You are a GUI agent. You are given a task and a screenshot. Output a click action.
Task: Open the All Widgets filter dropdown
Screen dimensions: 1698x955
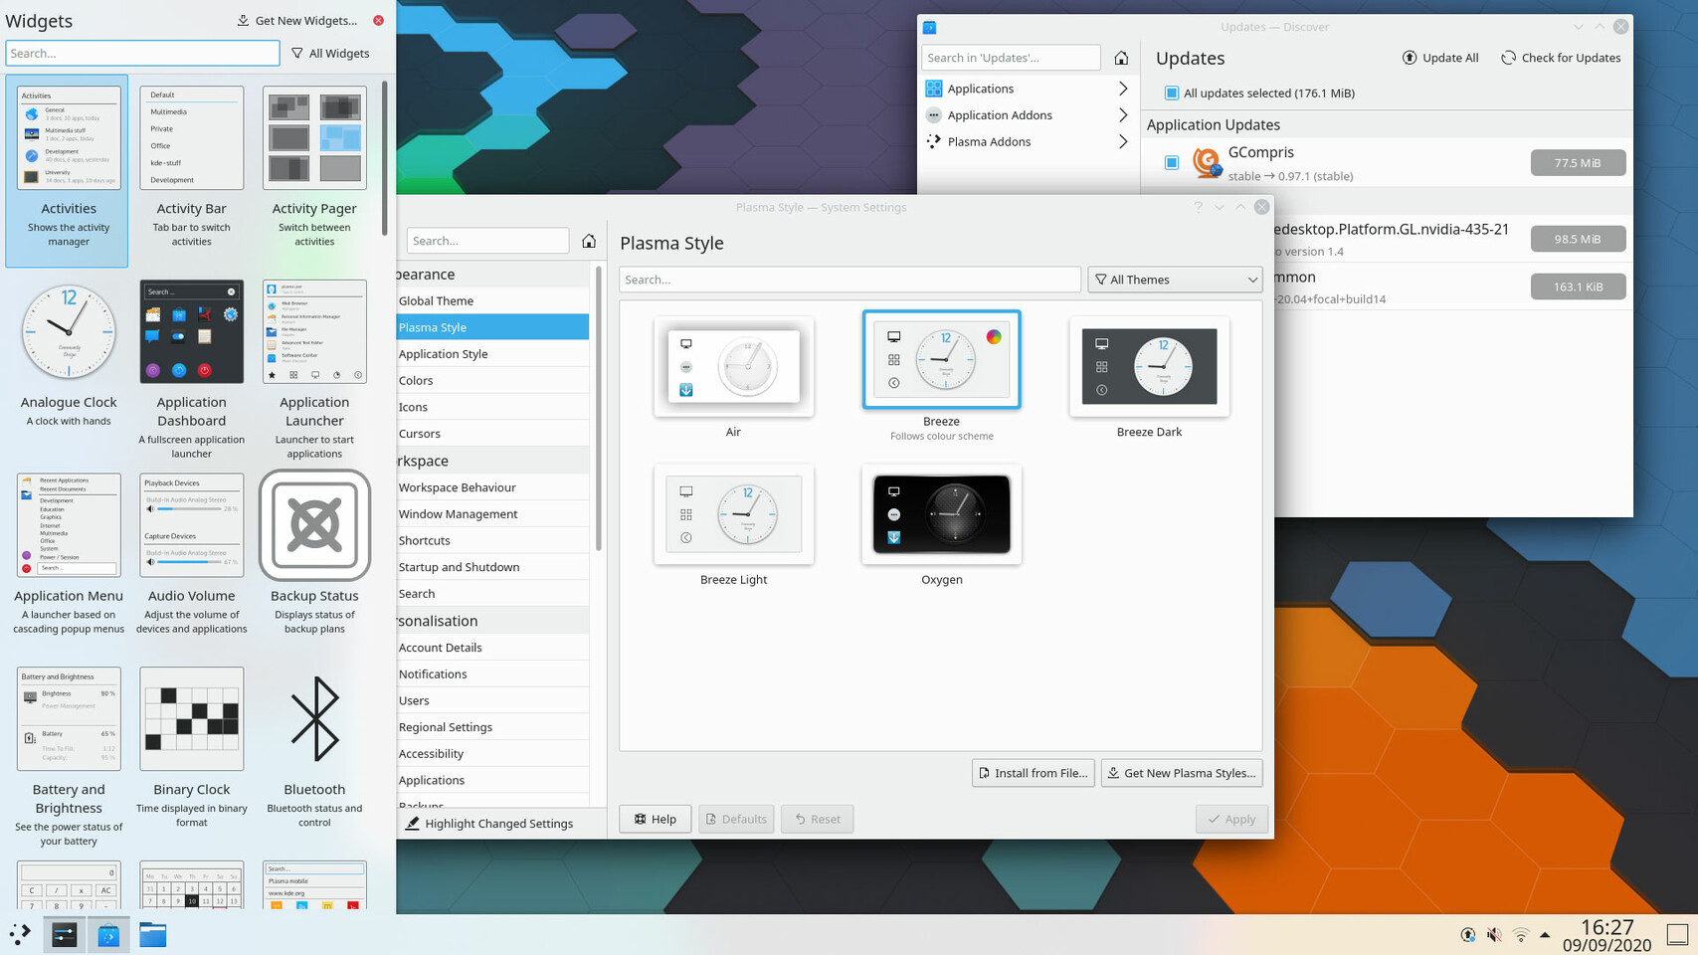pyautogui.click(x=330, y=53)
